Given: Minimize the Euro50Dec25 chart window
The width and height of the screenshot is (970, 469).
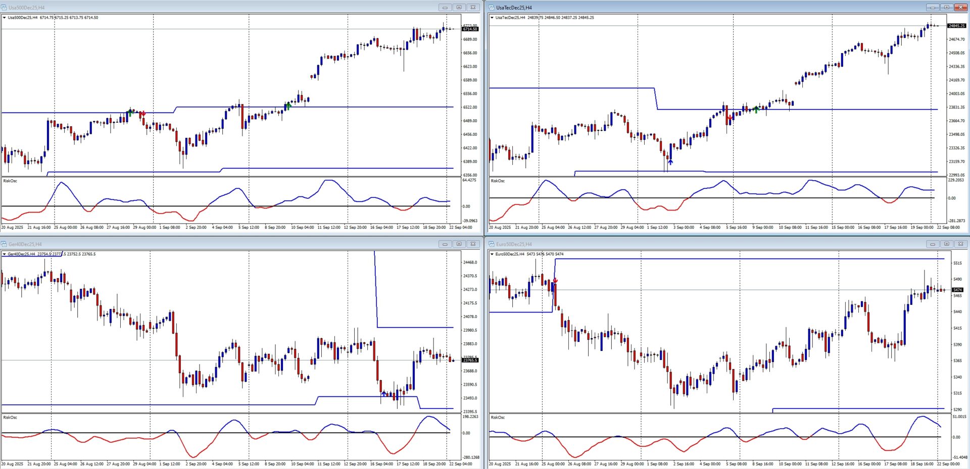Looking at the screenshot, I should (933, 244).
